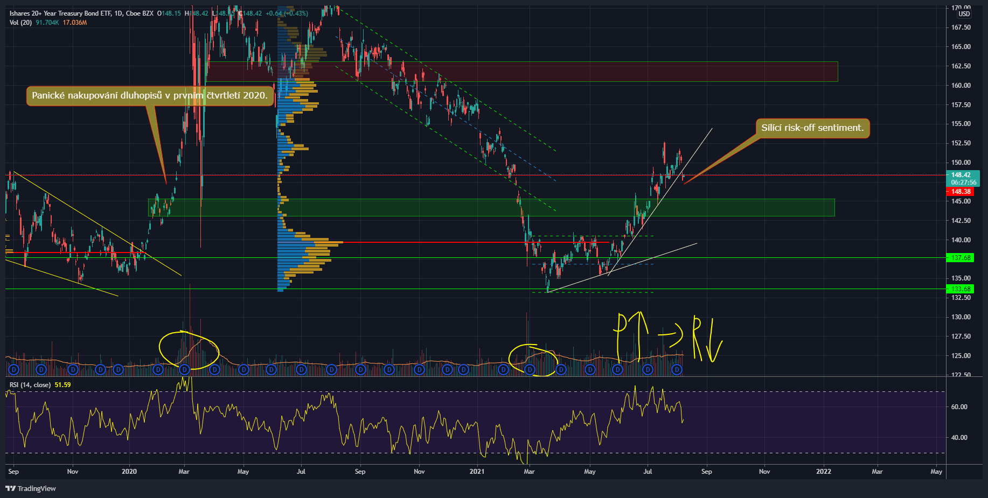Click the 'Sílící risk-off sentiment.' callout
The width and height of the screenshot is (988, 498).
coord(812,128)
